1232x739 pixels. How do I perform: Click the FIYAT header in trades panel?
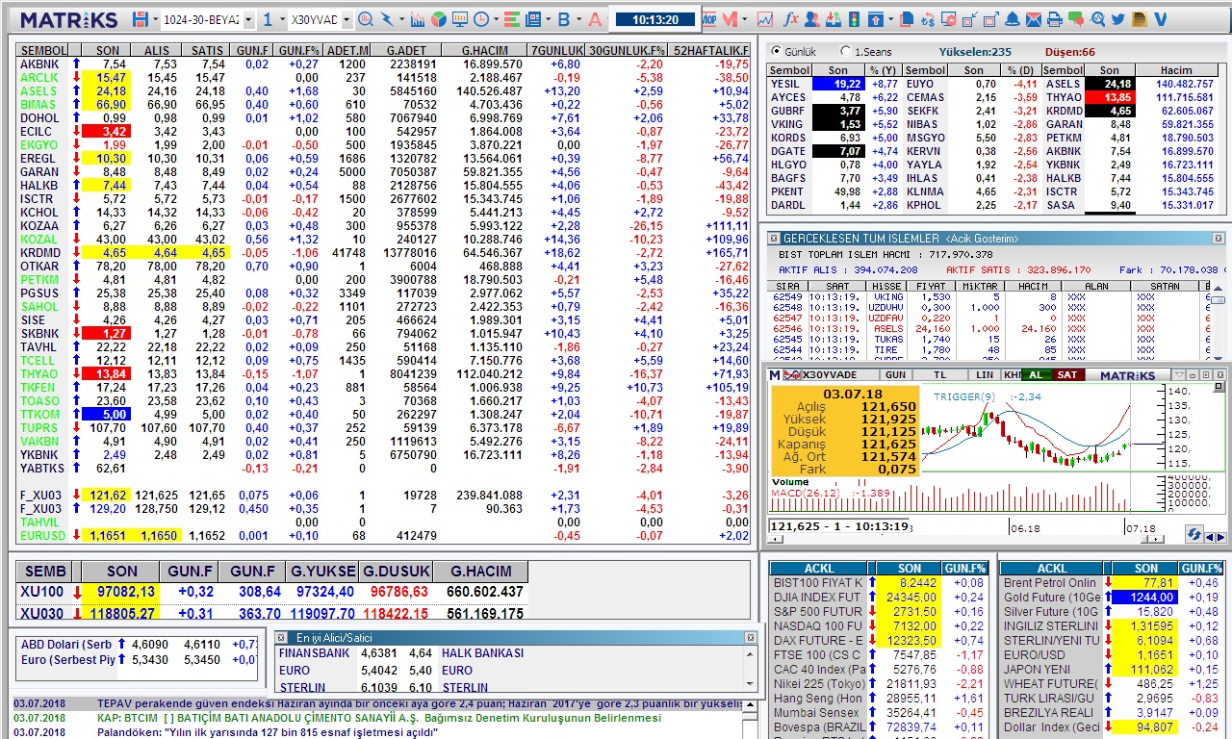929,286
